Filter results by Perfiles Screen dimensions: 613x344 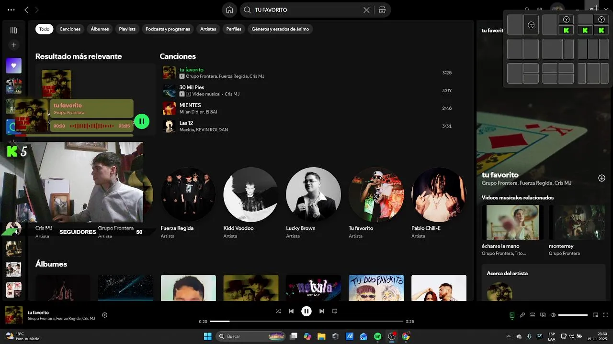click(234, 29)
